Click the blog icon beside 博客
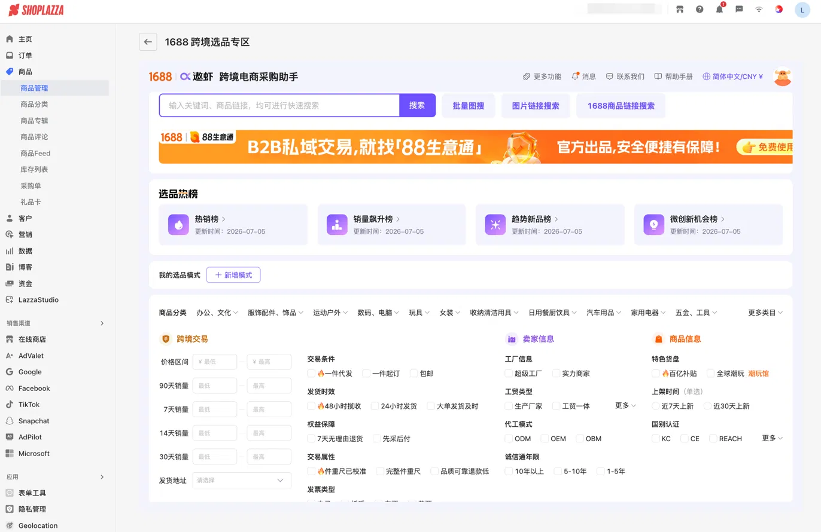This screenshot has height=532, width=821. click(10, 267)
